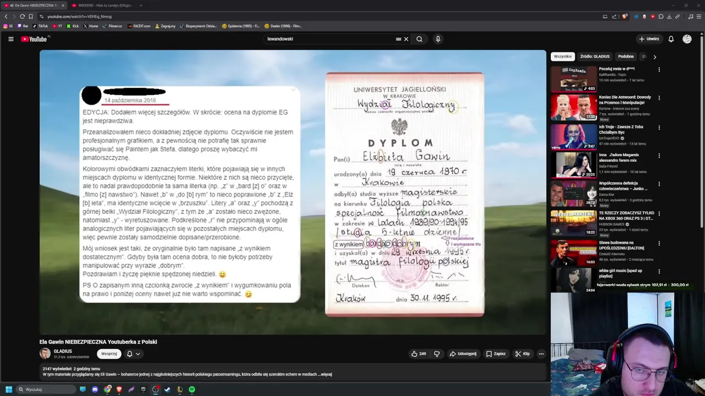Open Sława budowana video thumbnail
705x396 pixels.
pos(573,252)
